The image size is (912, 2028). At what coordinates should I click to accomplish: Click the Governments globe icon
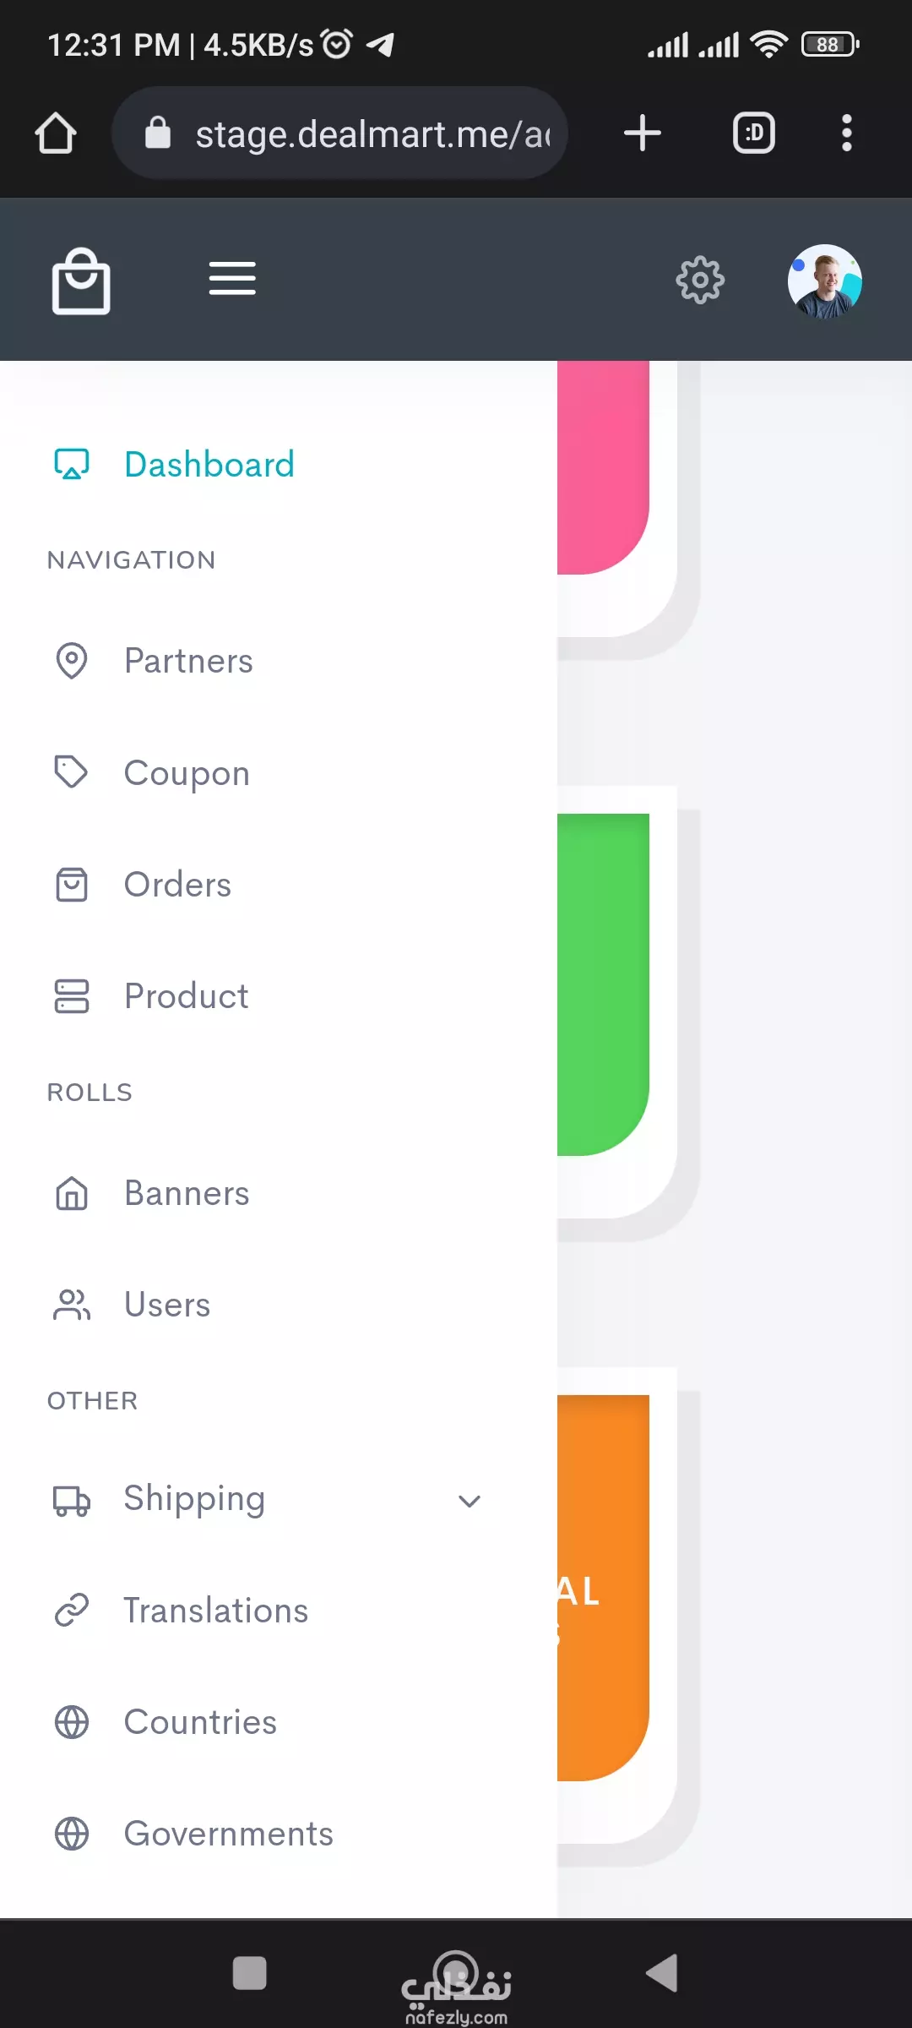[x=71, y=1834]
